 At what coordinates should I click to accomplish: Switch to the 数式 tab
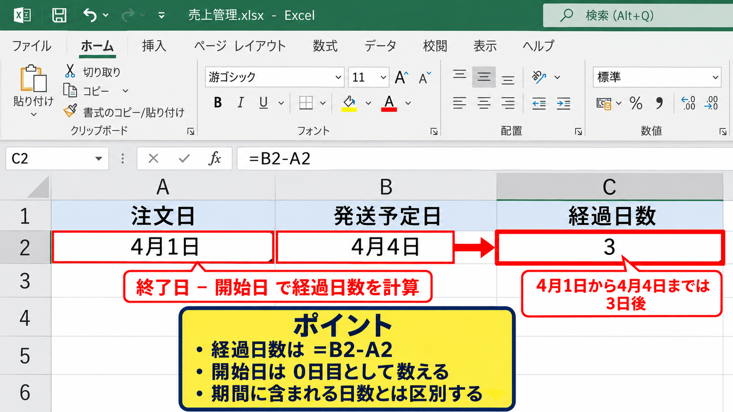(325, 46)
